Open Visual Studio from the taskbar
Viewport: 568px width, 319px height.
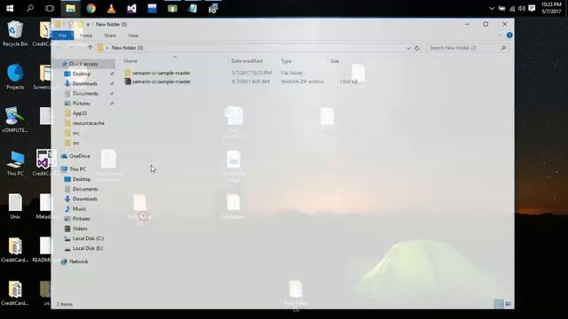tap(131, 8)
